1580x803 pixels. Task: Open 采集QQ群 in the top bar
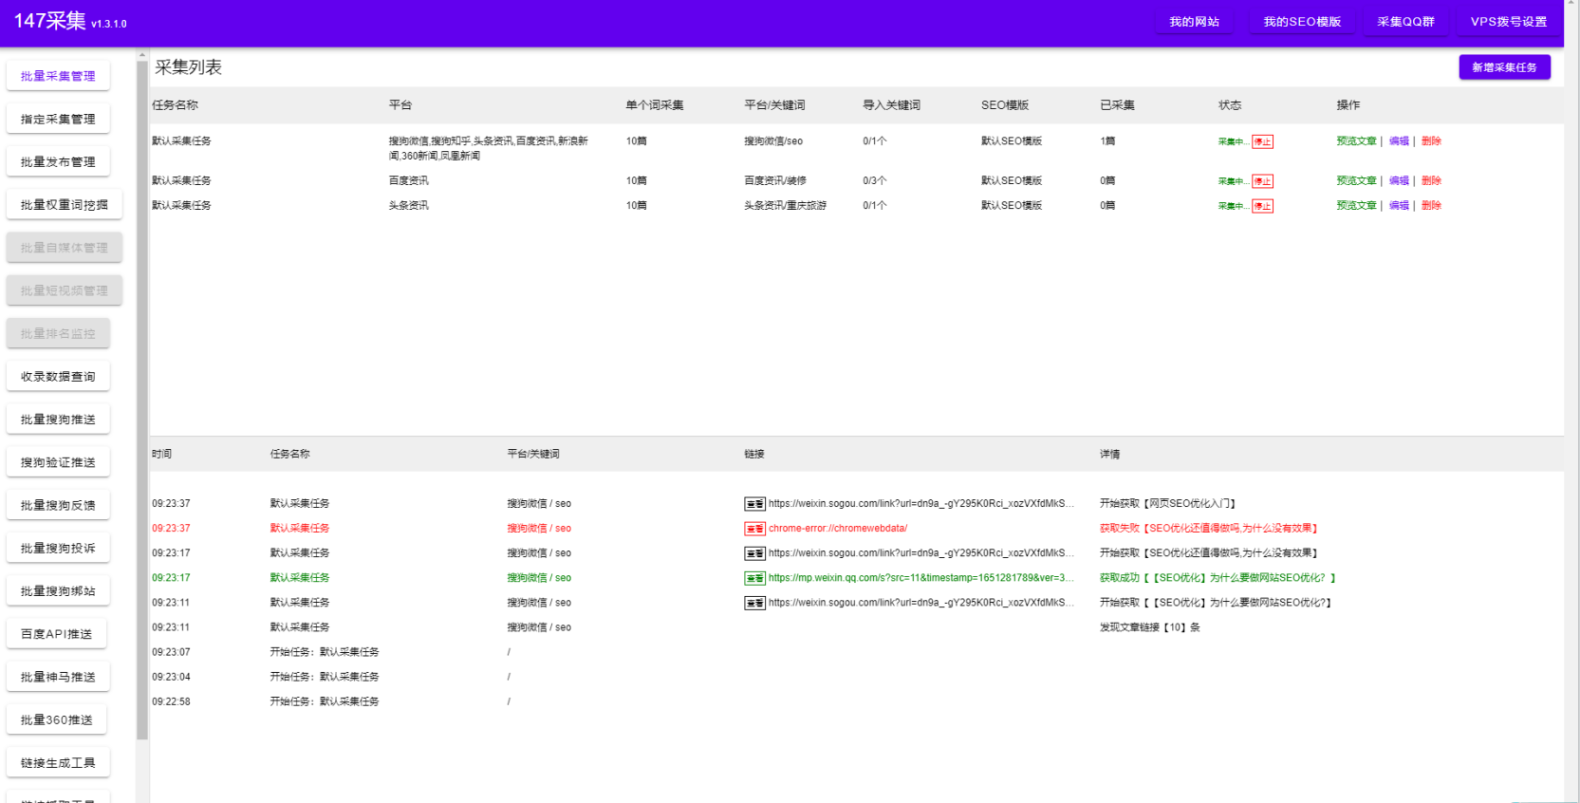[1405, 22]
